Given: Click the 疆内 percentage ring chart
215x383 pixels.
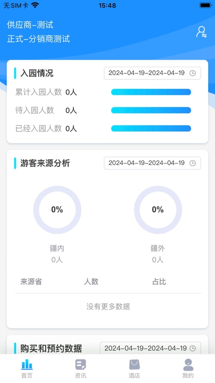Looking at the screenshot, I should pyautogui.click(x=57, y=210).
